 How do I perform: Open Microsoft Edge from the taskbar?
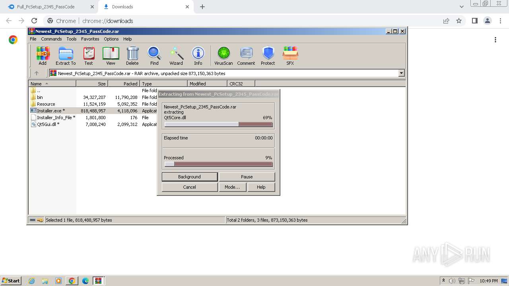(x=85, y=281)
